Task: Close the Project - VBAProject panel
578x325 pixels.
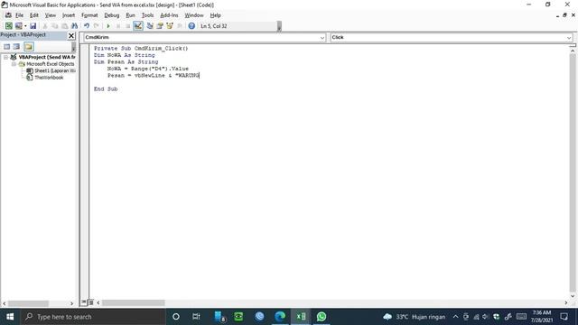Action: 71,36
